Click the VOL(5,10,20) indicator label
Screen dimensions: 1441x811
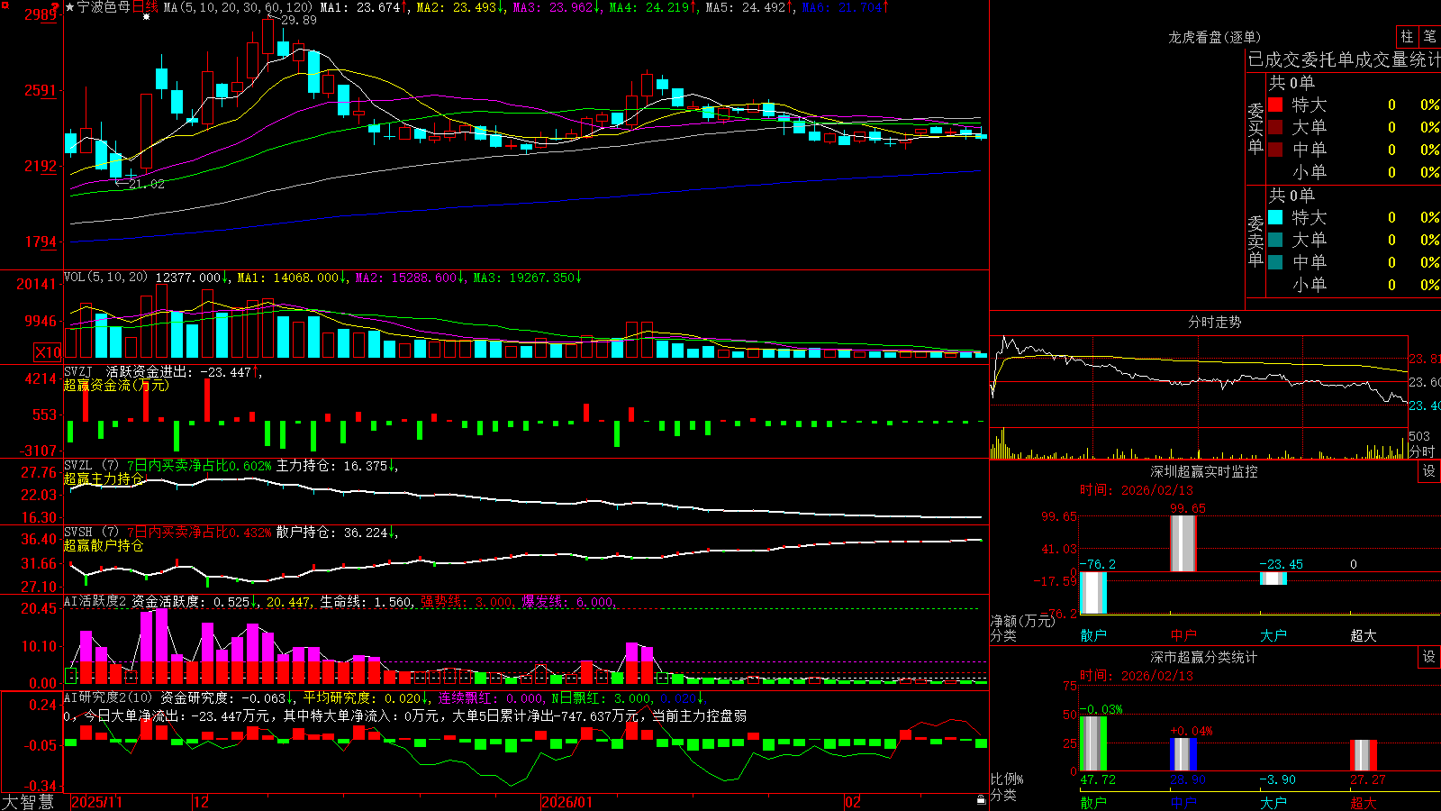105,278
